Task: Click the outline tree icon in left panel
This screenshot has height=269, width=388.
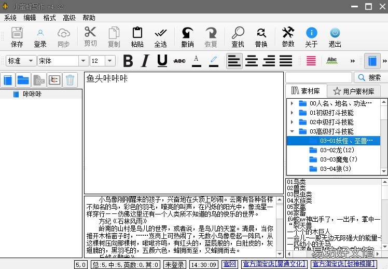Action: (54, 80)
